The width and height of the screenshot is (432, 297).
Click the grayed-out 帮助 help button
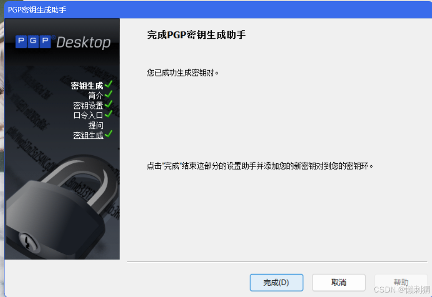pyautogui.click(x=401, y=283)
